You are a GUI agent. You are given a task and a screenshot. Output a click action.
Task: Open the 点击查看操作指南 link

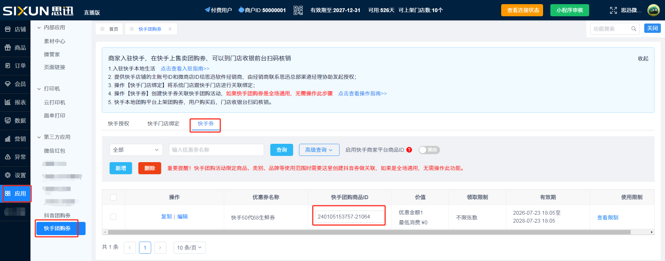(362, 93)
